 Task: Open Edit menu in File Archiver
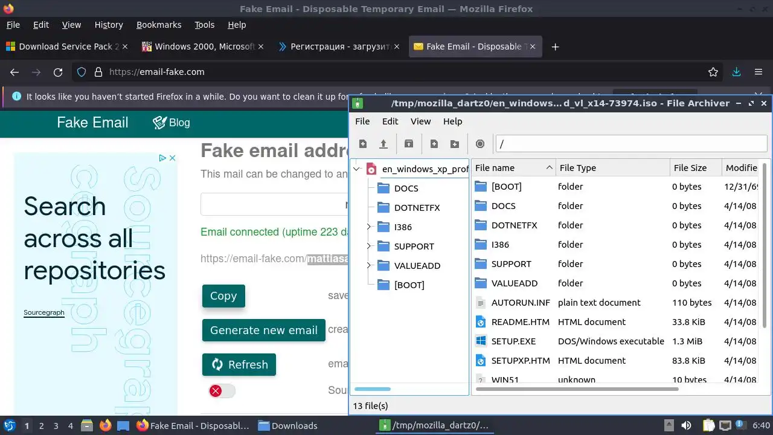click(390, 121)
